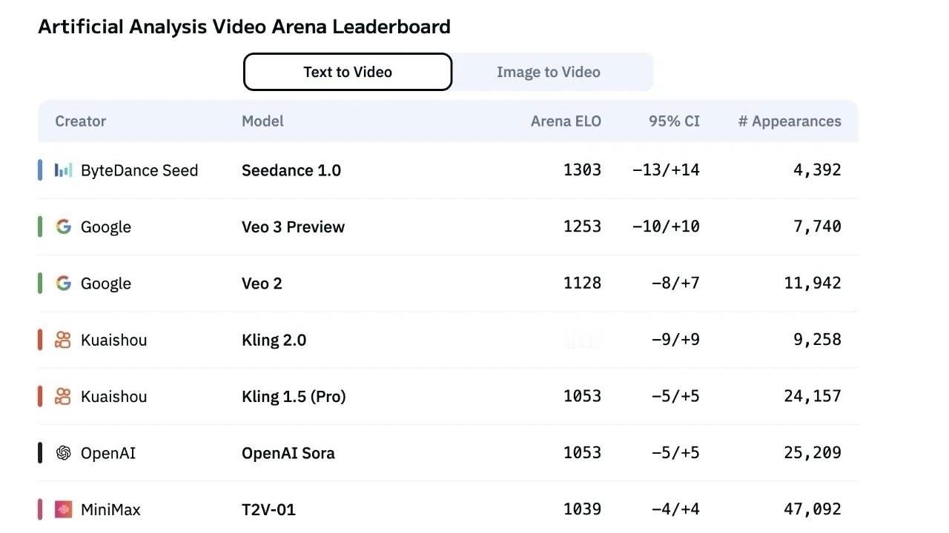Image resolution: width=949 pixels, height=533 pixels.
Task: Click the Model column header
Action: (262, 121)
